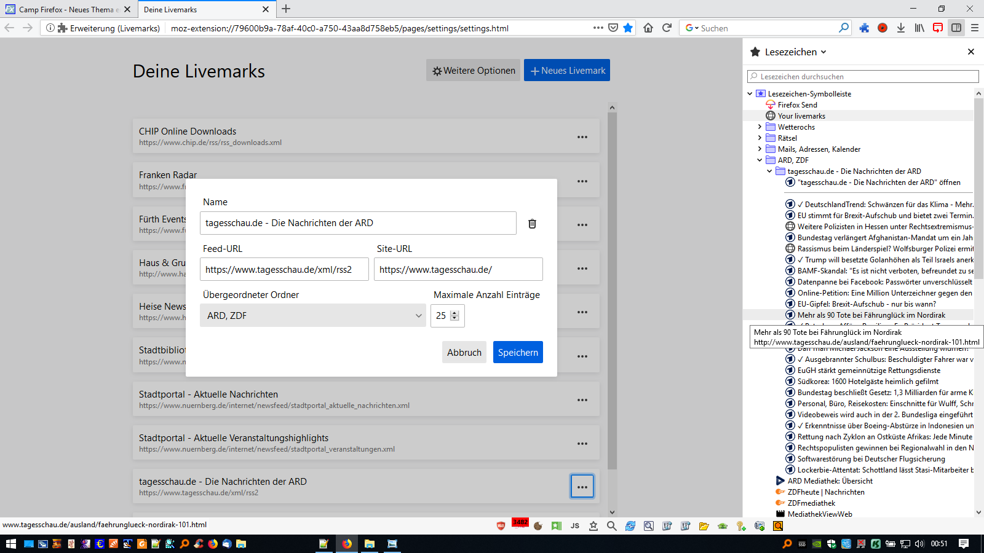Viewport: 984px width, 553px height.
Task: Open the Firefox home page icon
Action: click(x=648, y=28)
